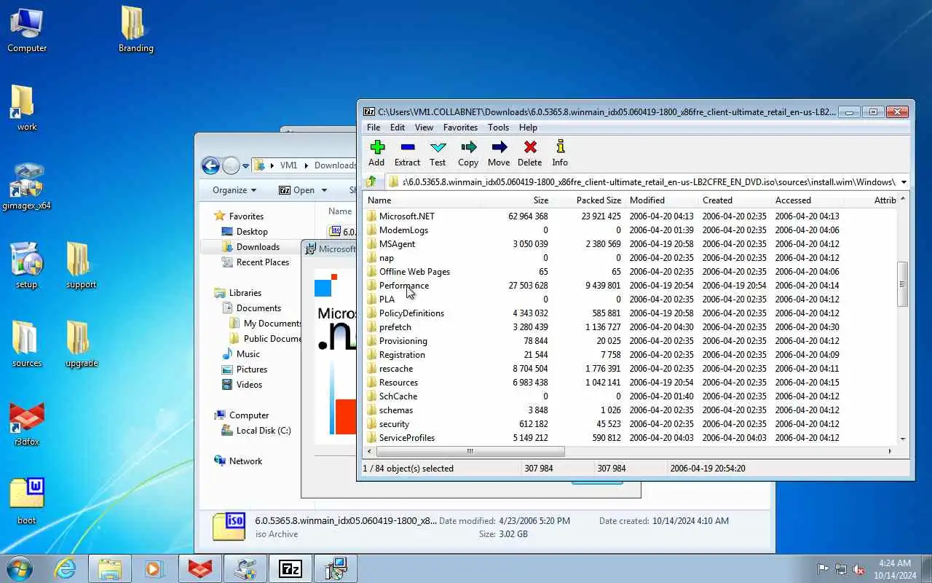Open the 7-Zip Help menu
Viewport: 932px width, 583px height.
click(x=529, y=127)
